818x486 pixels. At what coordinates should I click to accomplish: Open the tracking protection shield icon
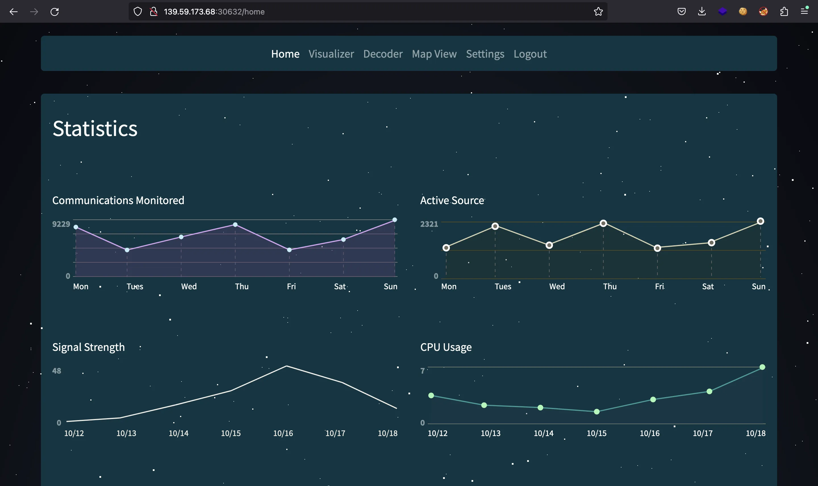coord(138,12)
